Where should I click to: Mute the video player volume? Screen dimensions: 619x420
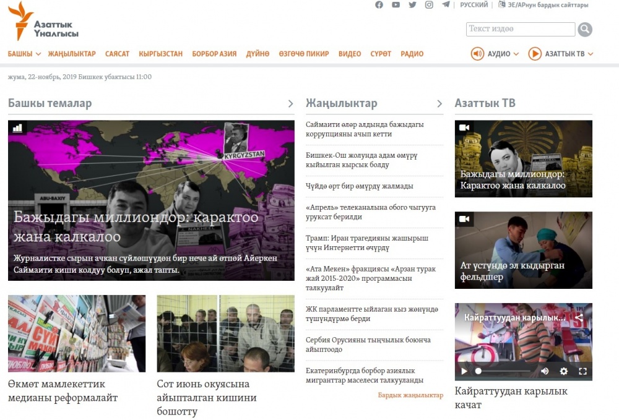(545, 371)
